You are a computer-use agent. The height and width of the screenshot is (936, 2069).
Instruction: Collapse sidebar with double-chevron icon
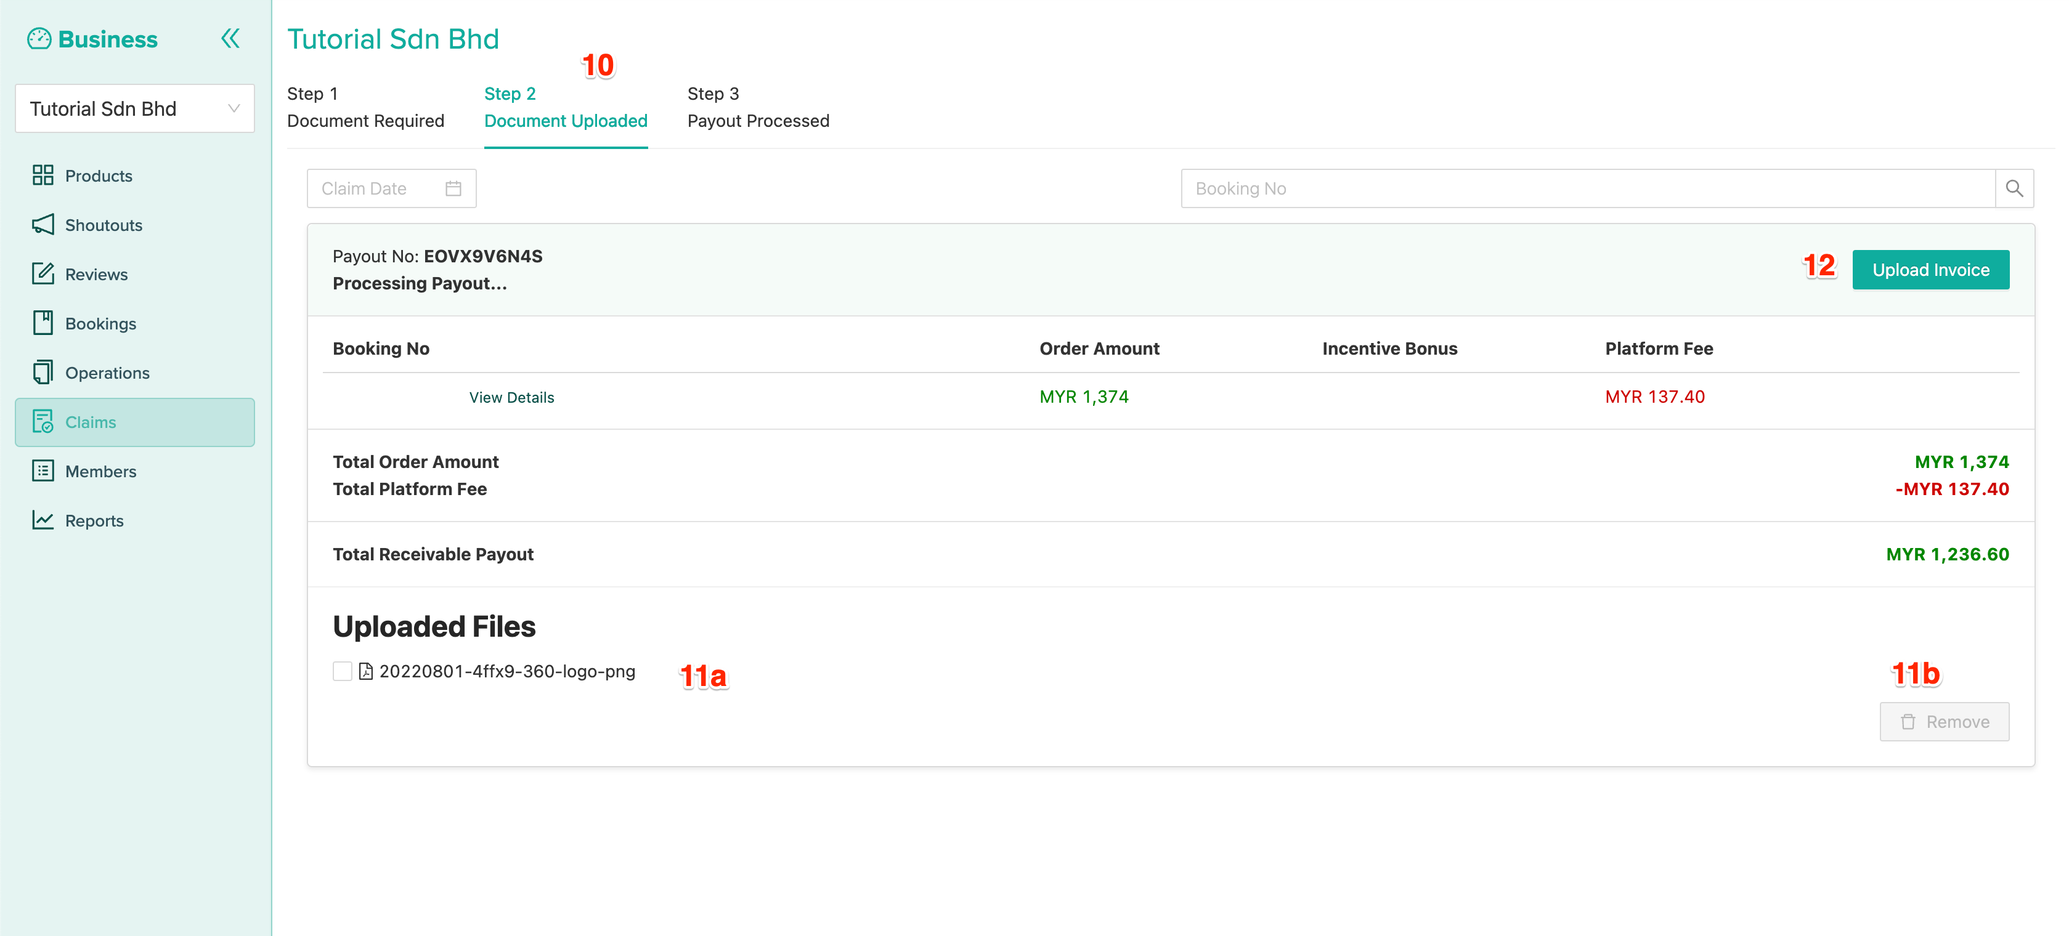coord(230,39)
